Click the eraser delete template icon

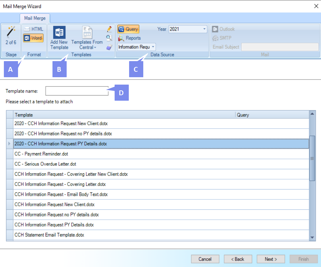coord(109,47)
